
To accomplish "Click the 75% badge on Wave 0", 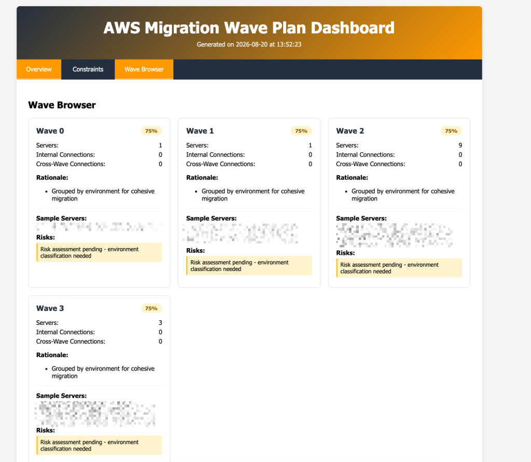I will click(151, 131).
